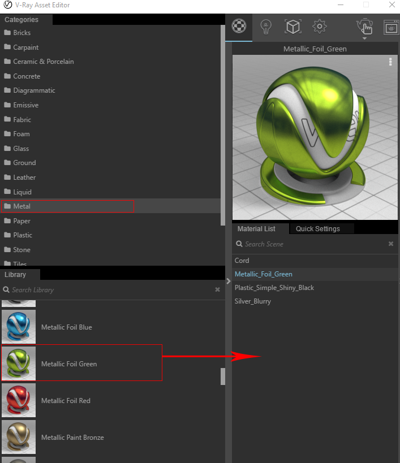This screenshot has height=463, width=400.
Task: Select the Library panel tab
Action: [x=20, y=275]
